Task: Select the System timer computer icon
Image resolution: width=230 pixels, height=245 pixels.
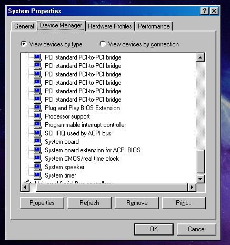Action: pos(37,175)
